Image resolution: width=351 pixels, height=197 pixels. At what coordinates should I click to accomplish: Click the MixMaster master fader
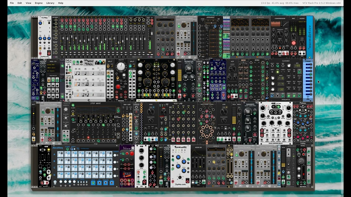click(x=152, y=33)
